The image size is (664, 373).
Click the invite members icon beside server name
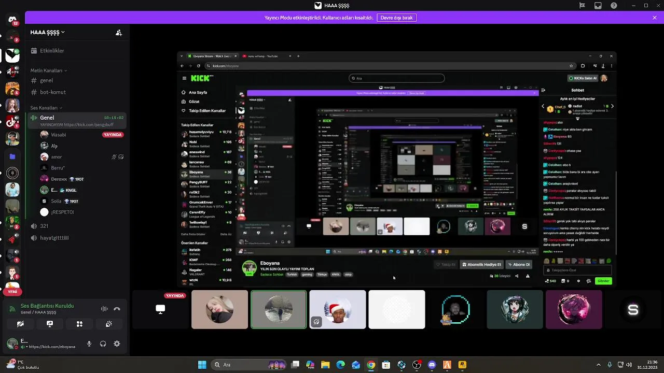119,33
